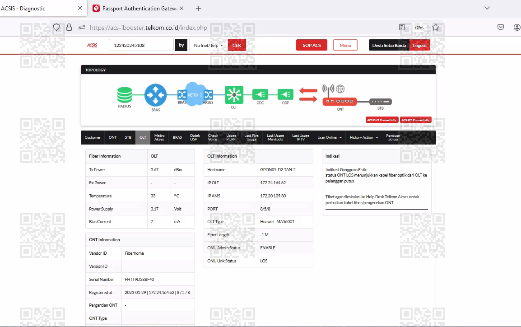Screen dimensions: 521x327
Task: Open the Pocket save icon
Action: point(501,27)
